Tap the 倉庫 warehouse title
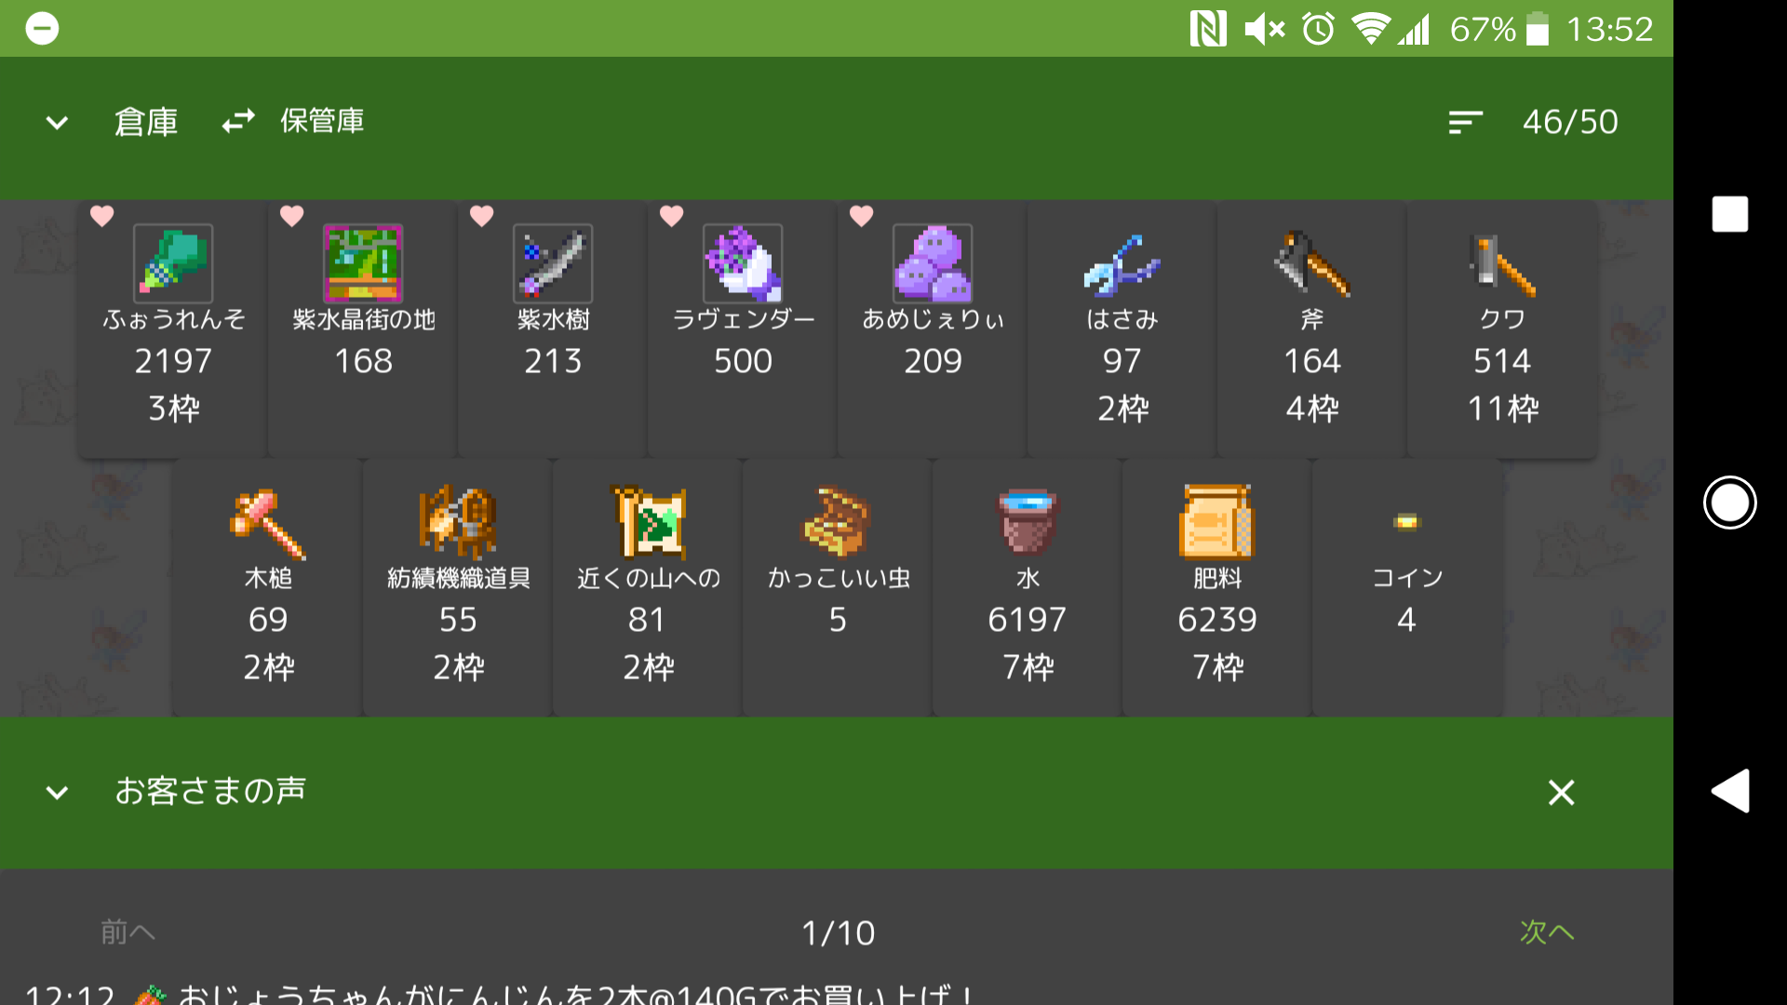 click(x=146, y=122)
